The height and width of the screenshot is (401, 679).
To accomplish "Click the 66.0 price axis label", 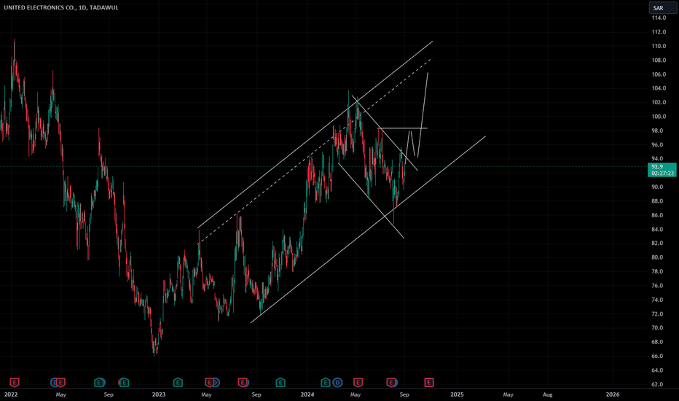I will 657,356.
